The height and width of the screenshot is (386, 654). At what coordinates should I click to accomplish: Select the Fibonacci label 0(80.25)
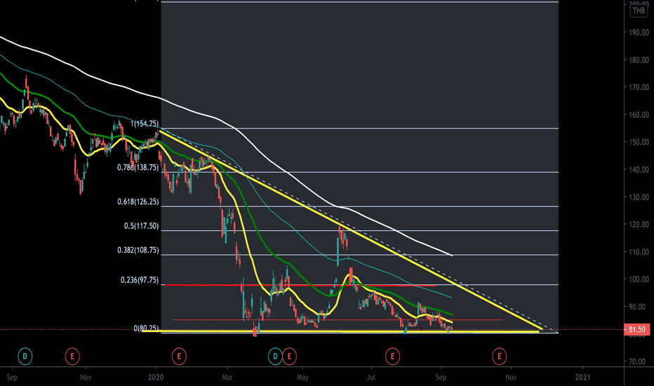(x=146, y=329)
